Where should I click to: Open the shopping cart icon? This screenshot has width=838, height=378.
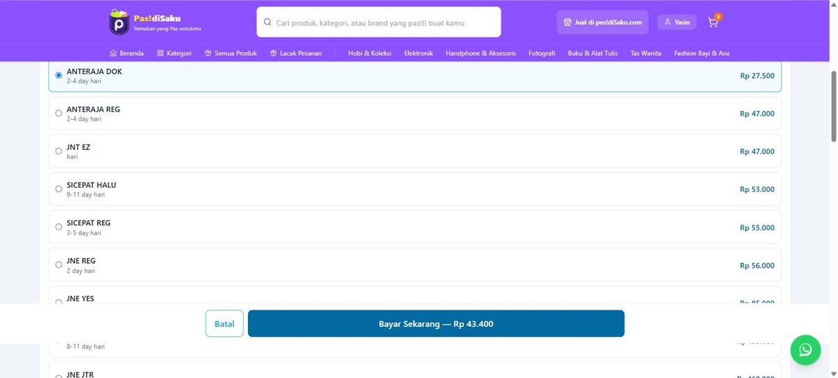pyautogui.click(x=712, y=22)
